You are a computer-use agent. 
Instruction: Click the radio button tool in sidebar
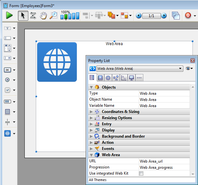[x=7, y=80]
